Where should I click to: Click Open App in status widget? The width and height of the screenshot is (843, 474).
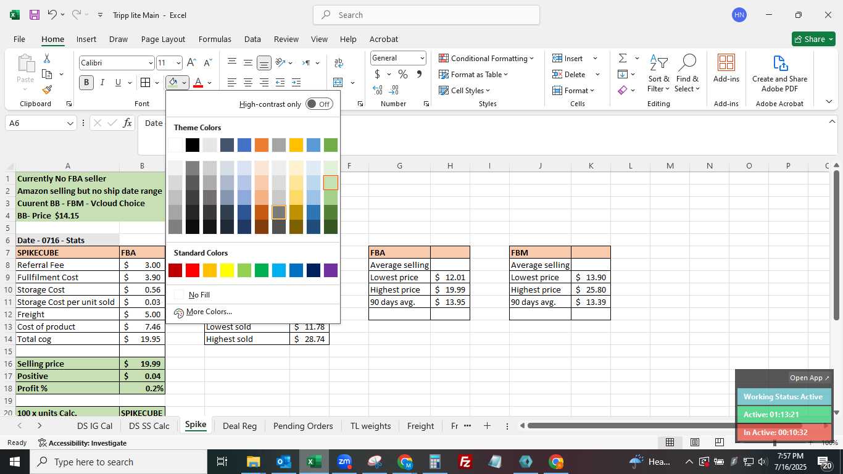[x=809, y=378]
